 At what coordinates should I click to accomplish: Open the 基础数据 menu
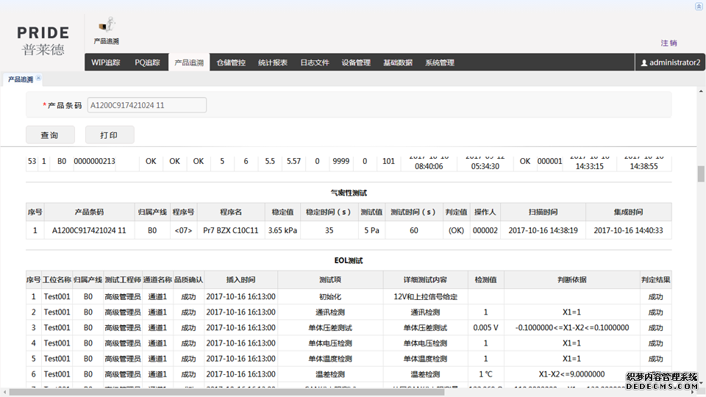click(x=398, y=63)
